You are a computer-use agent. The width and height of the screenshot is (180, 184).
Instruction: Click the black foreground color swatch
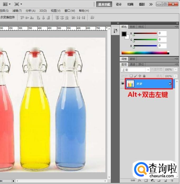click(x=124, y=34)
